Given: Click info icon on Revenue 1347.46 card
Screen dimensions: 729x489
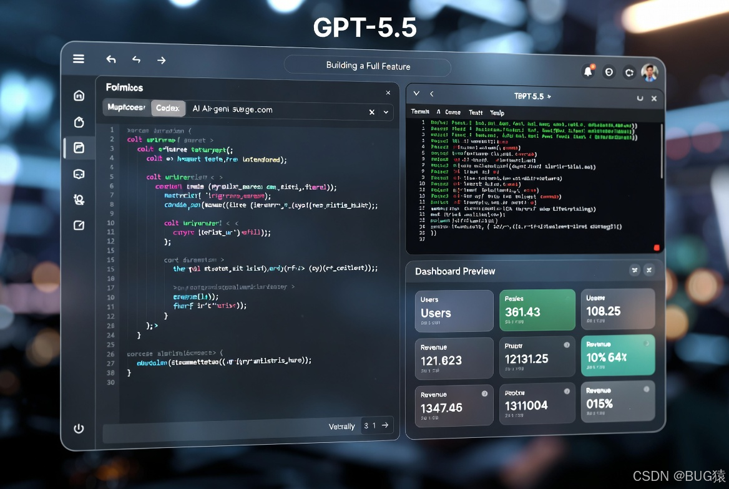Looking at the screenshot, I should [484, 394].
